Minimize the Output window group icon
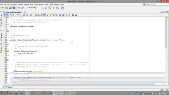Image resolution: width=169 pixels, height=95 pixels. coord(4,87)
